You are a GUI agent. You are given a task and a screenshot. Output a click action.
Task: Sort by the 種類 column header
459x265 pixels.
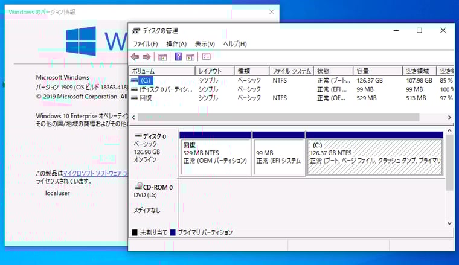click(251, 71)
